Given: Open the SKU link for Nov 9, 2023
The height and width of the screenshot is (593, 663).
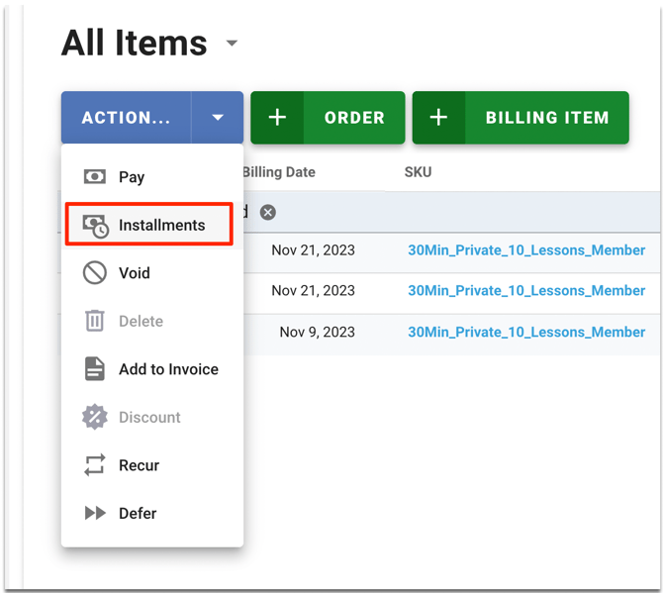Looking at the screenshot, I should (x=526, y=333).
